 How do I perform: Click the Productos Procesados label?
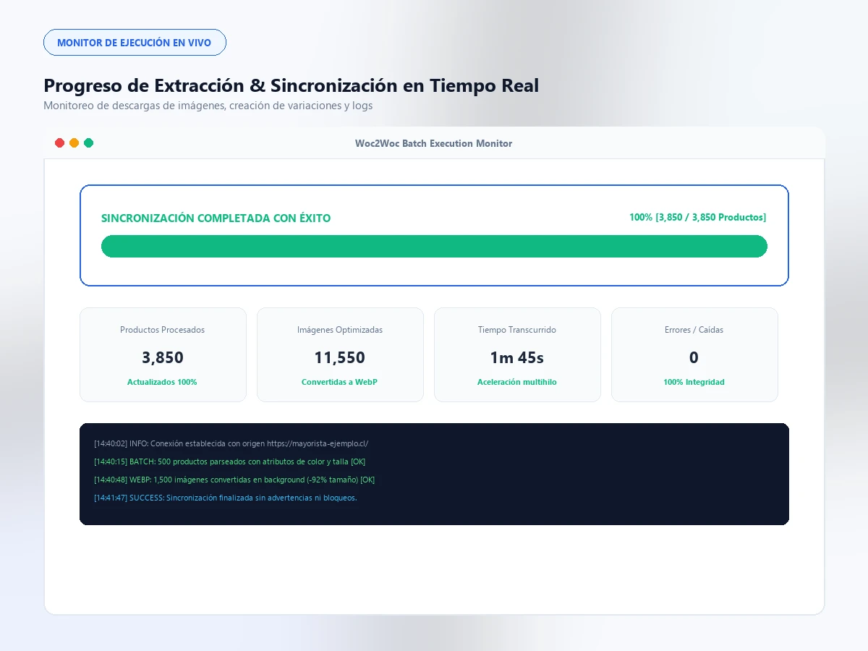163,330
